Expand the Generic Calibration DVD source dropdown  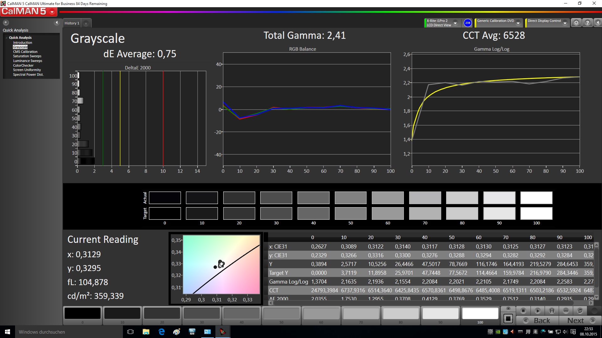click(x=518, y=23)
